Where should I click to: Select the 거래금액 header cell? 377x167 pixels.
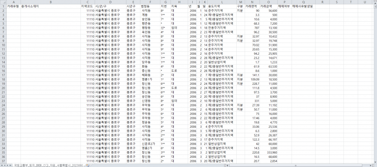coord(269,6)
